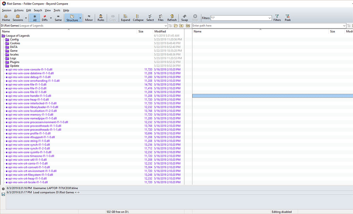This screenshot has height=214, width=353.
Task: Browse for left folder icon
Action: (x=176, y=26)
